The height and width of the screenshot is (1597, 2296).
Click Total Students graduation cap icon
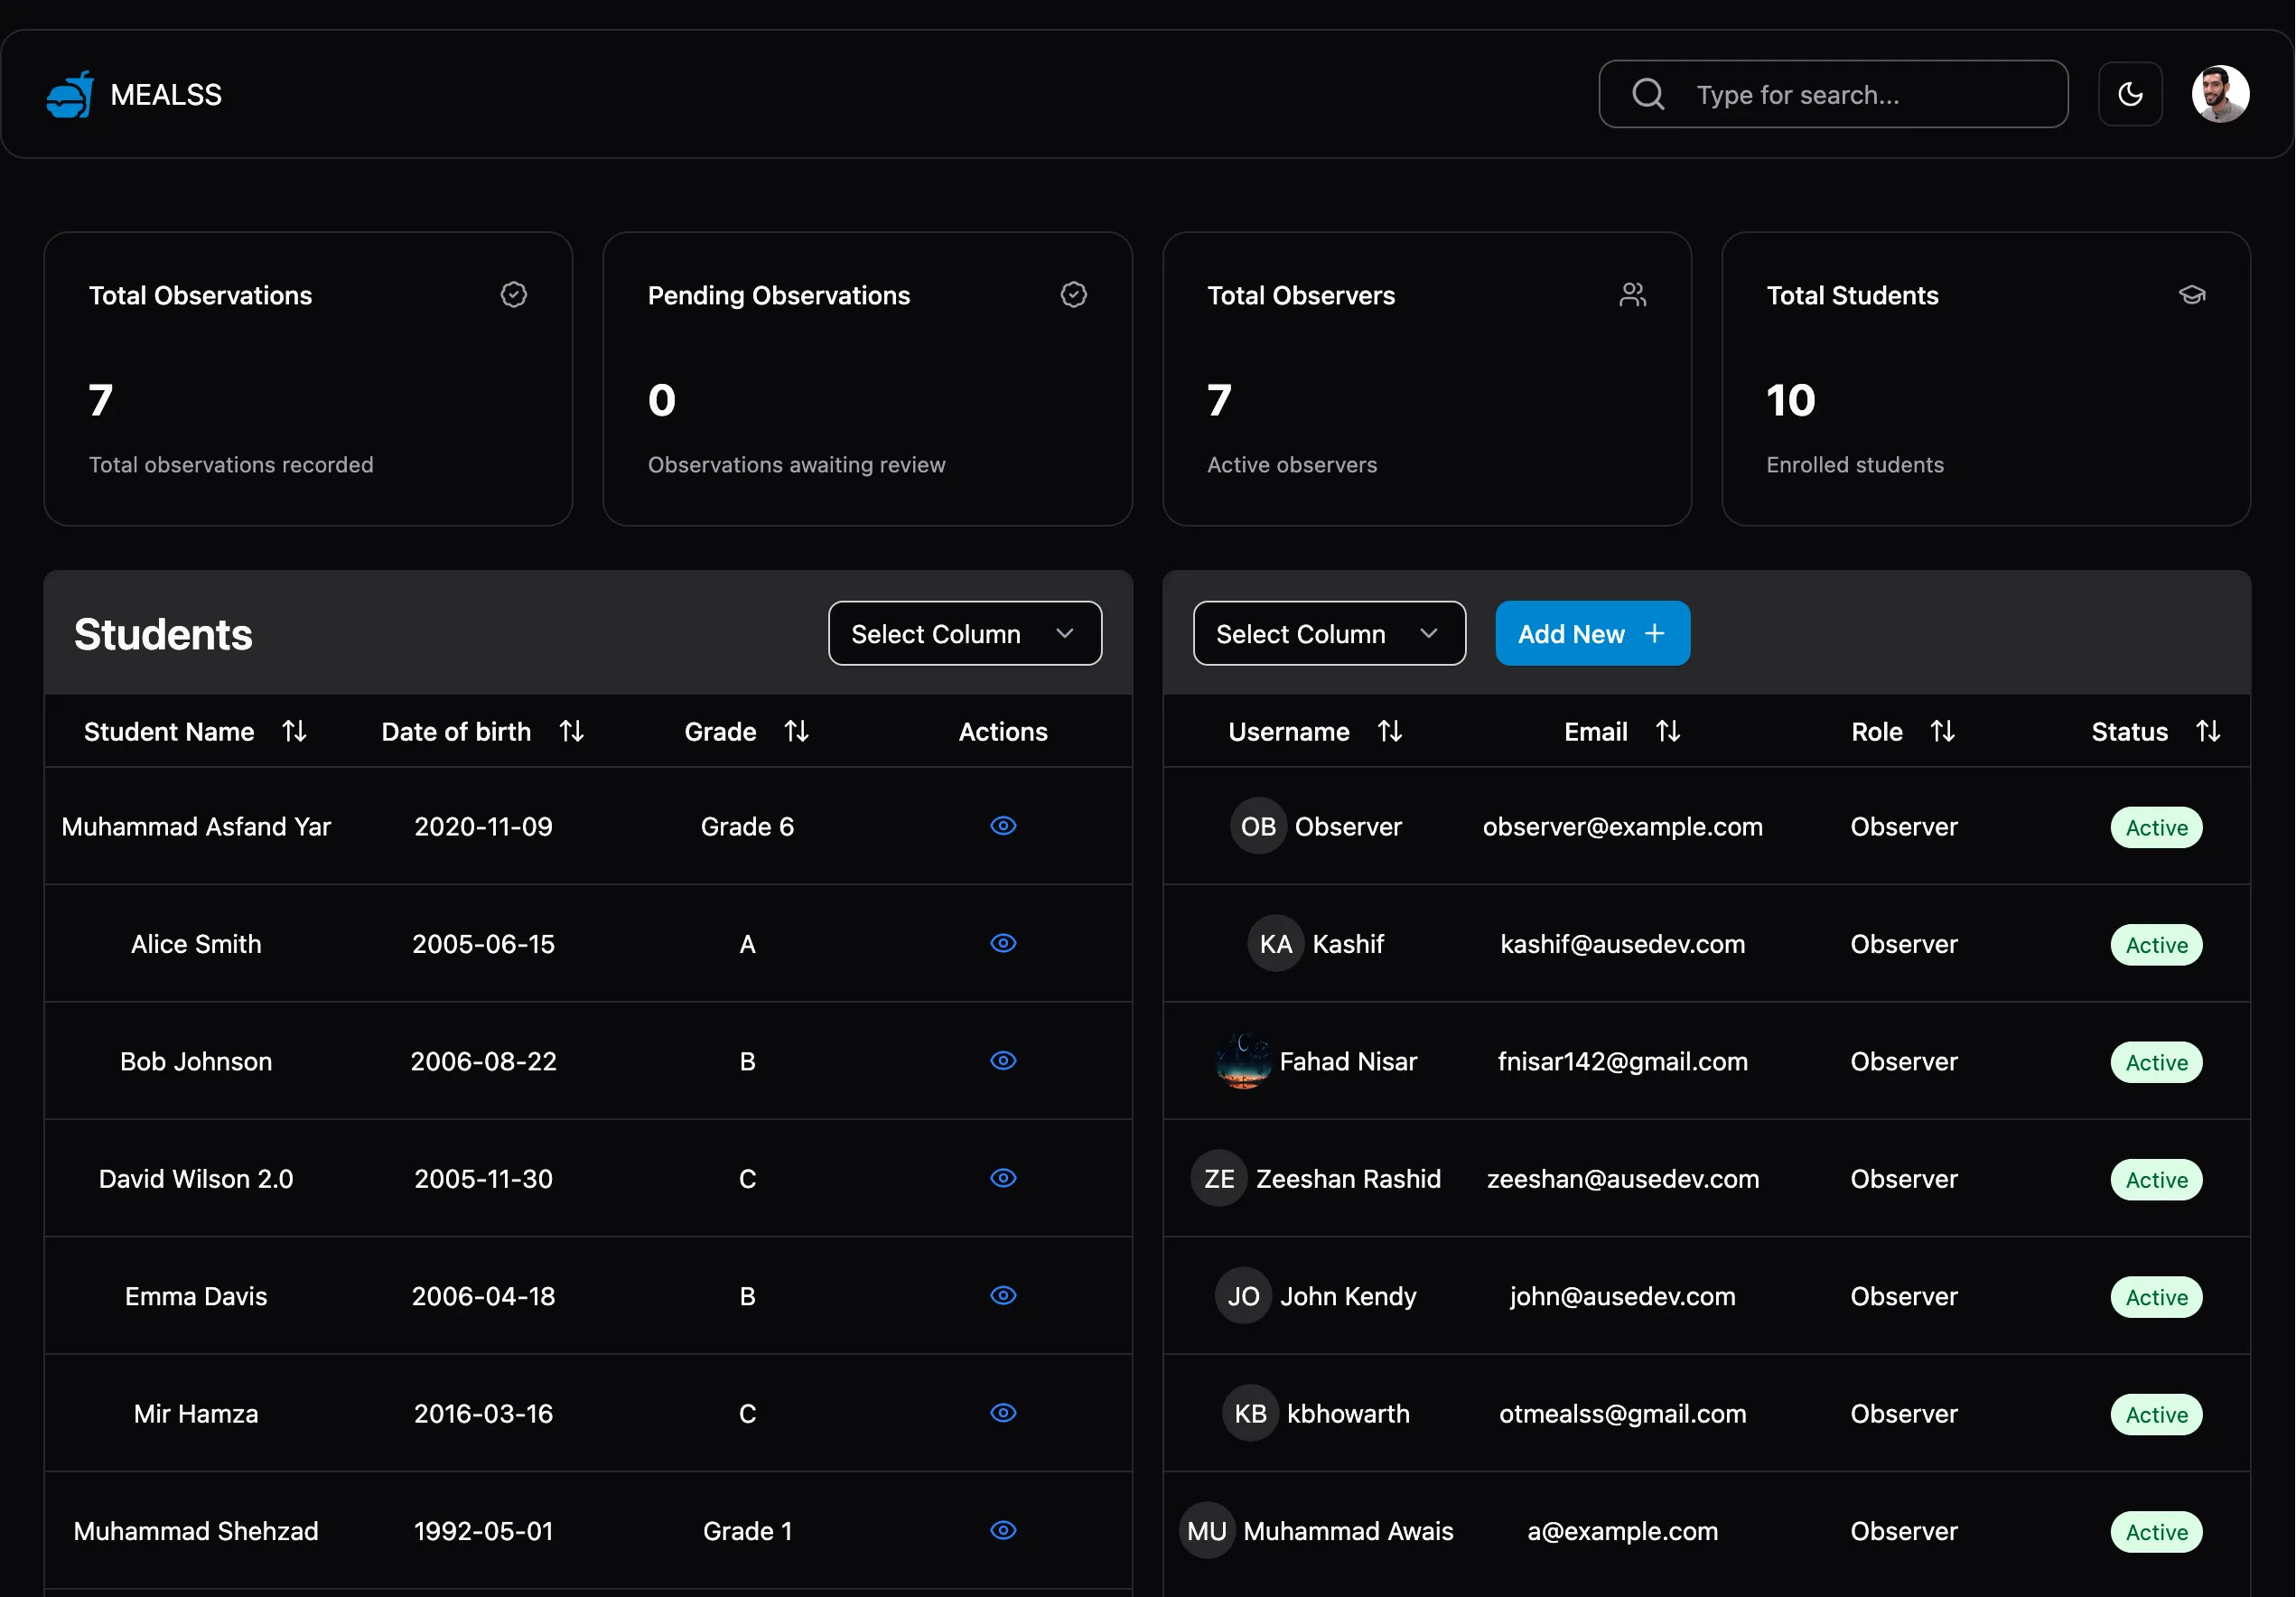point(2191,295)
